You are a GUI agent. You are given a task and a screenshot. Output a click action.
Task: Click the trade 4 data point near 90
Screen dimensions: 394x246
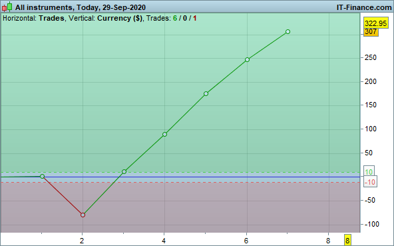164,135
